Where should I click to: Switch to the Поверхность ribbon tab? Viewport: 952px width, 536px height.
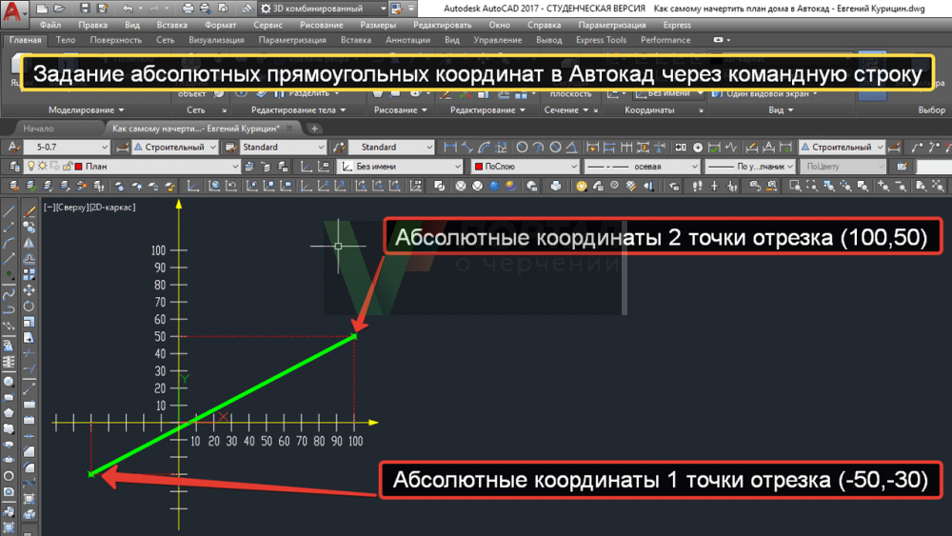pyautogui.click(x=115, y=40)
